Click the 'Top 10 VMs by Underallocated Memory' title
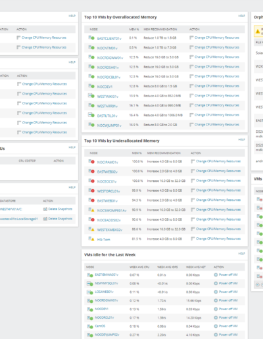This screenshot has width=263, height=339. click(122, 141)
